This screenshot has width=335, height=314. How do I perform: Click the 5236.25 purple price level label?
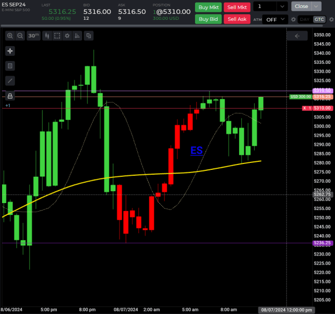(x=323, y=243)
